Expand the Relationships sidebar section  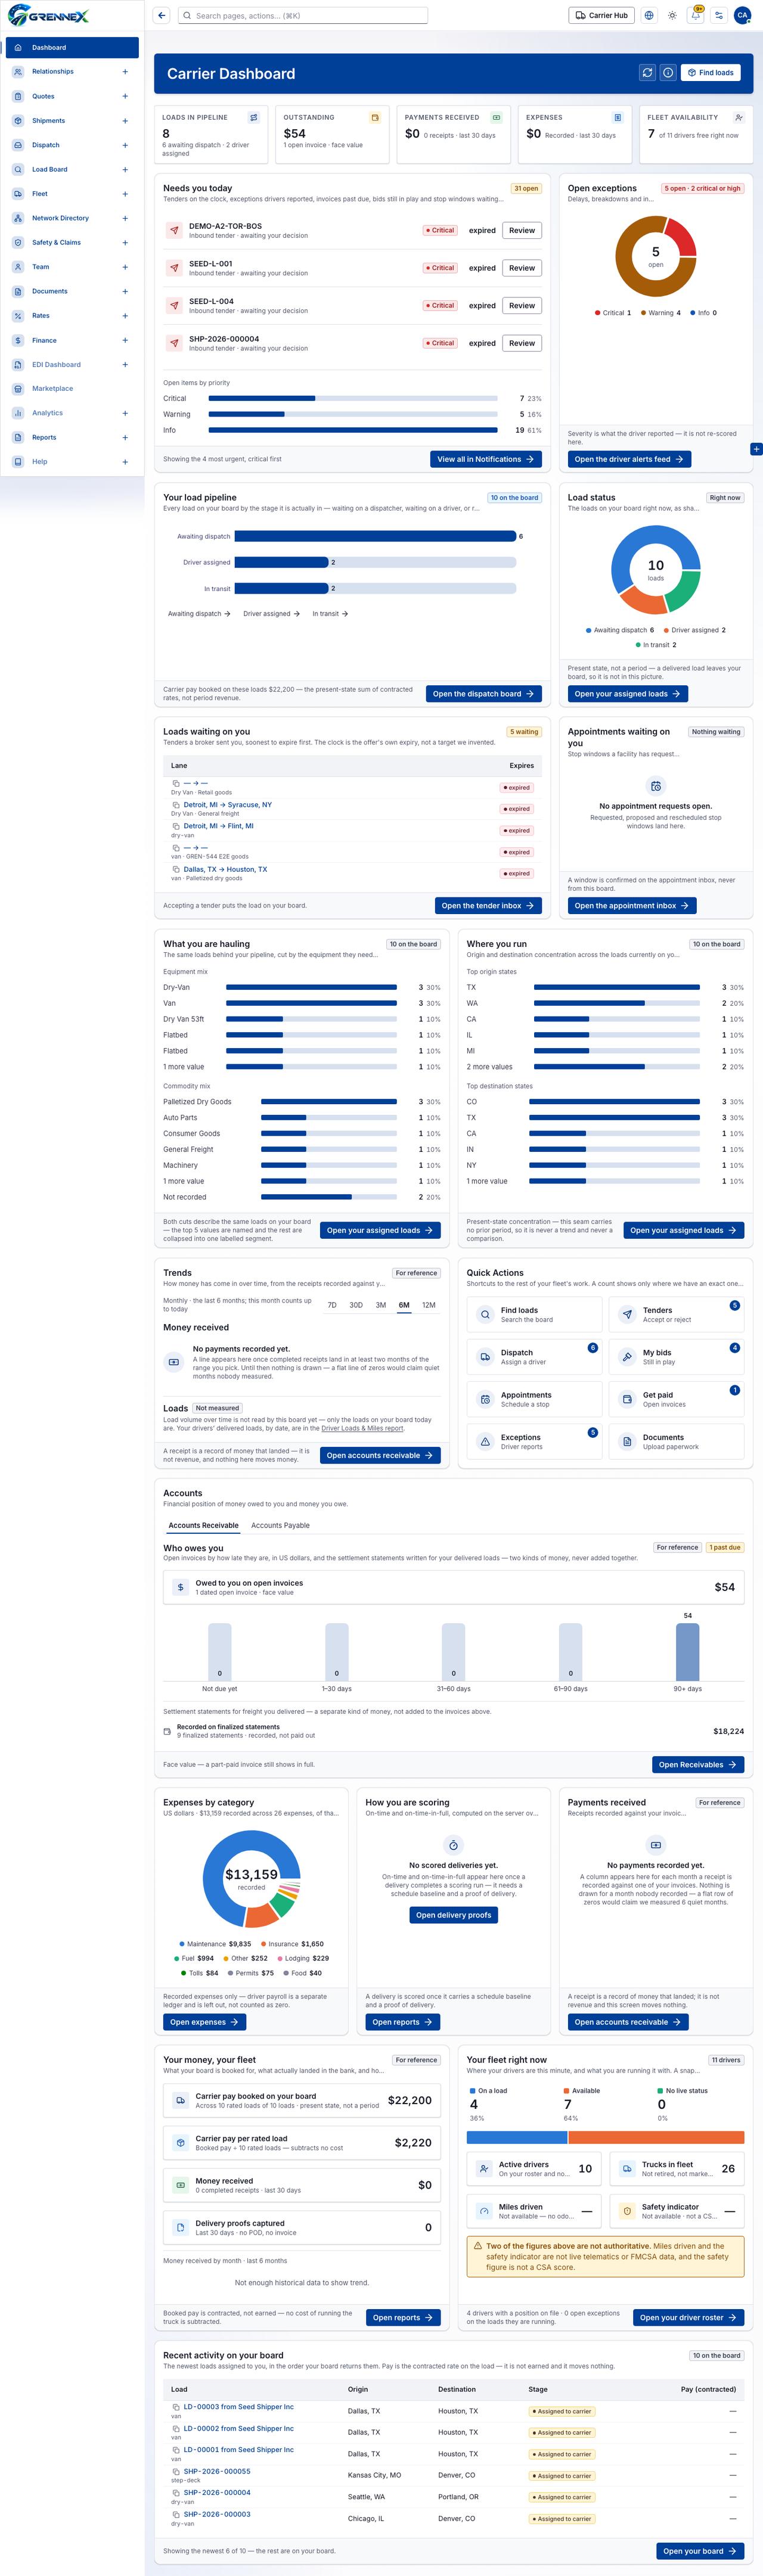click(125, 72)
